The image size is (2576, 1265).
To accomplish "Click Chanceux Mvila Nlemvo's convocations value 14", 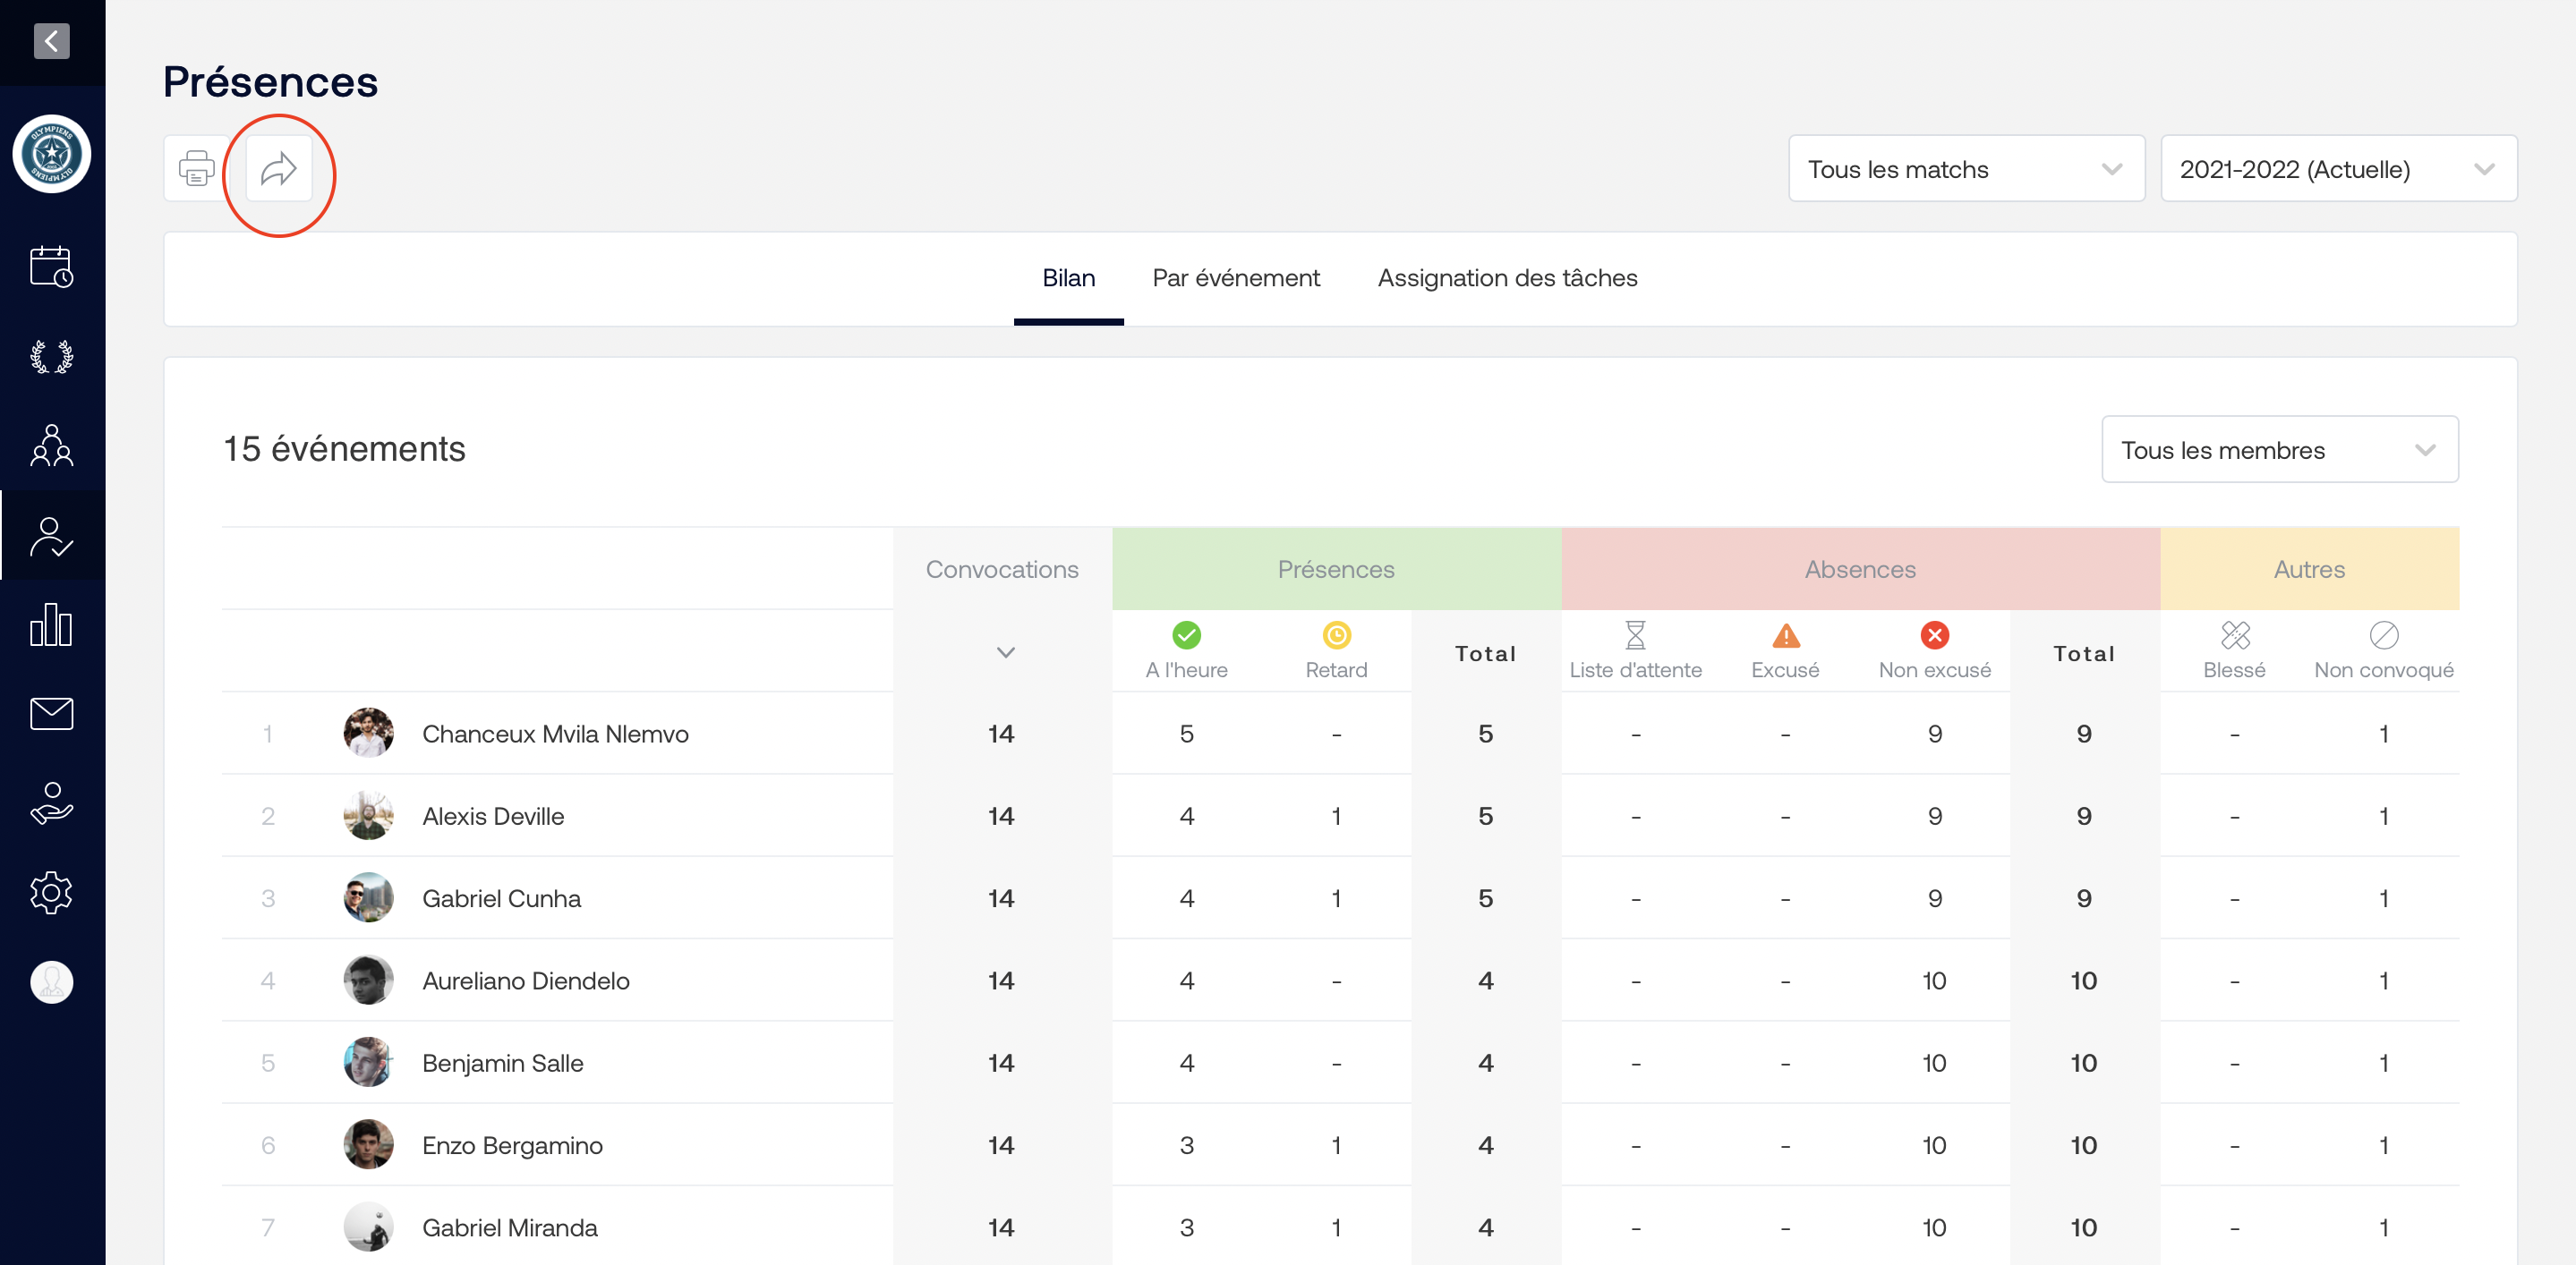I will (x=1001, y=734).
